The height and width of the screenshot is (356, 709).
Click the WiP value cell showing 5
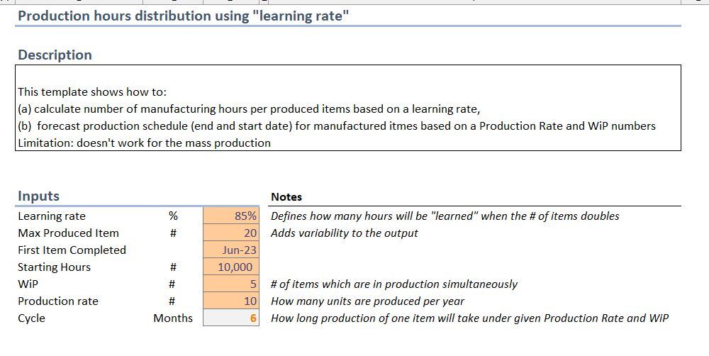[231, 284]
